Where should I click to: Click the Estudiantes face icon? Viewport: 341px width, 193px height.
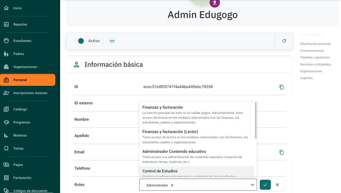coord(6,41)
